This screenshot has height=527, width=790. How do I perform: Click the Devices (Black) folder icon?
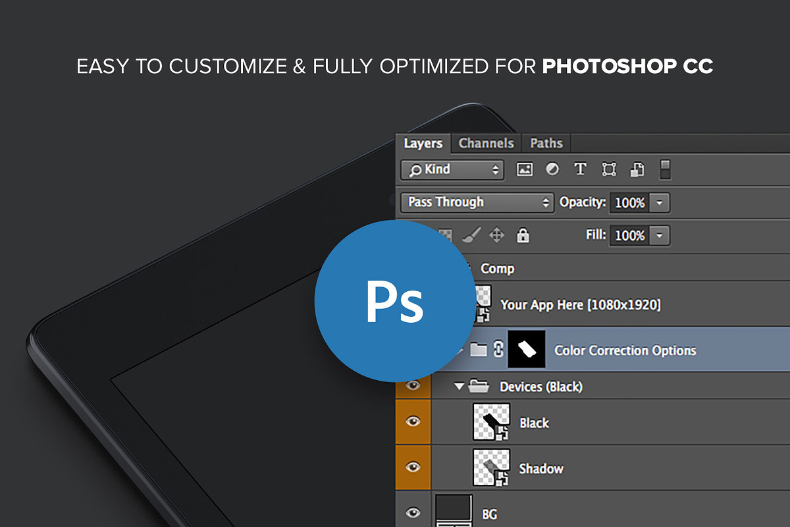pyautogui.click(x=479, y=386)
